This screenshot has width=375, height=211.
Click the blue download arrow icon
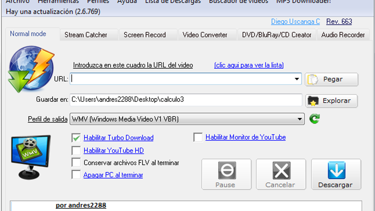point(336,170)
